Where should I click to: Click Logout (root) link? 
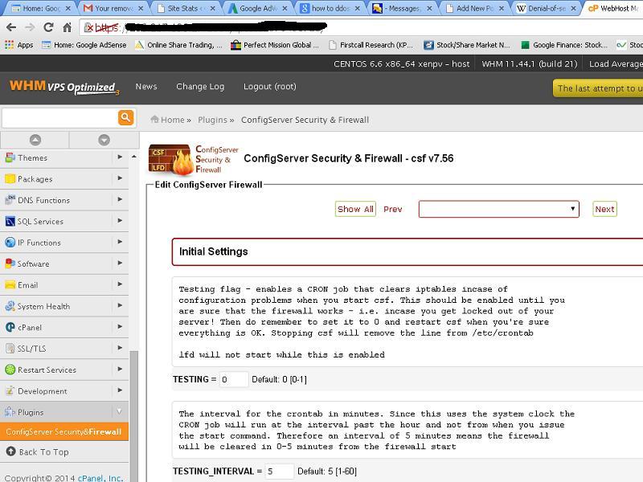pyautogui.click(x=270, y=87)
